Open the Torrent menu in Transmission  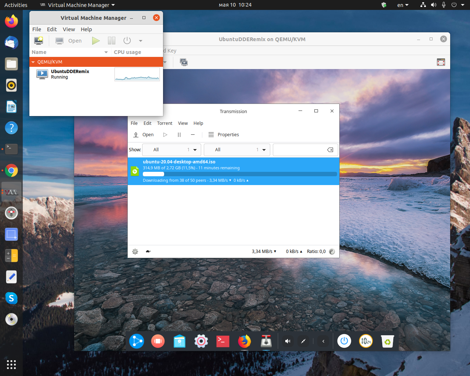[164, 123]
